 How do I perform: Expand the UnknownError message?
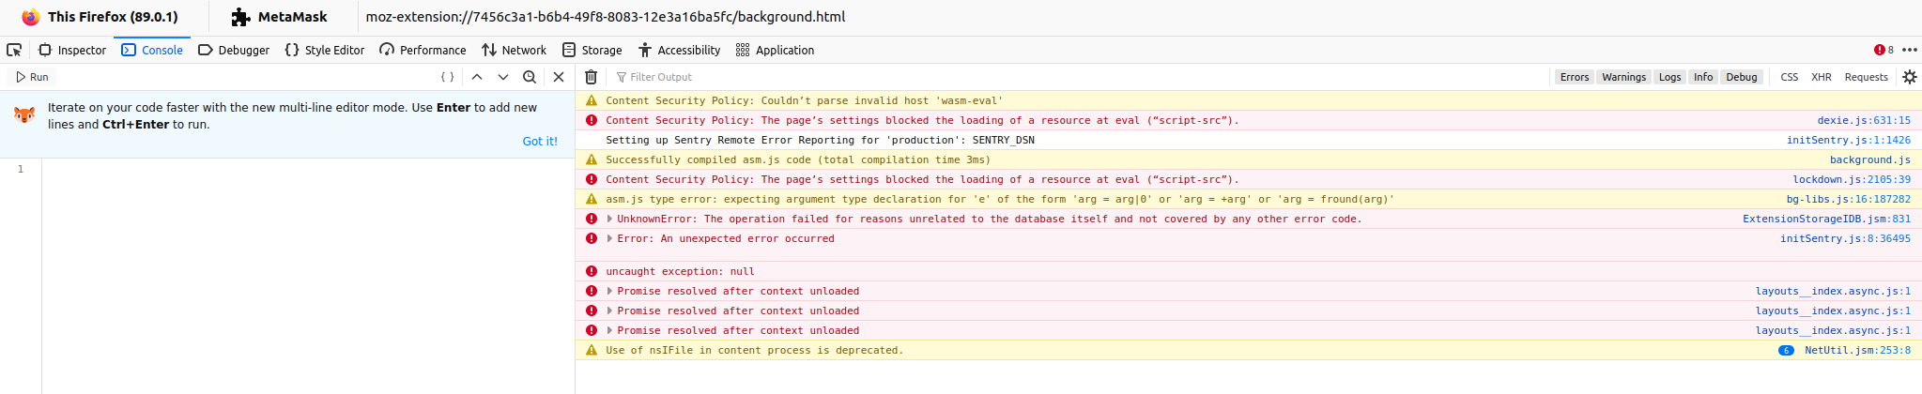point(609,219)
